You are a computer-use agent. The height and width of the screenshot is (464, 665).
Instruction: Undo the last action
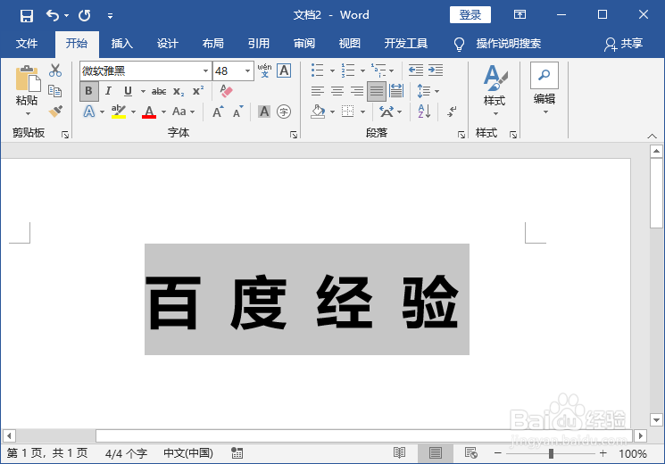(x=52, y=16)
